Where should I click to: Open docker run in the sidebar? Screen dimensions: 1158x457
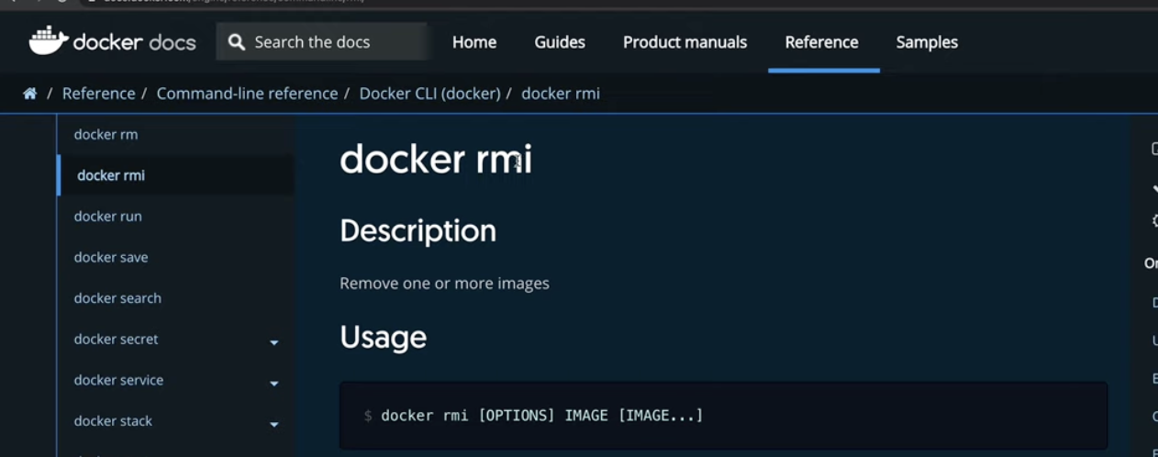(x=107, y=217)
